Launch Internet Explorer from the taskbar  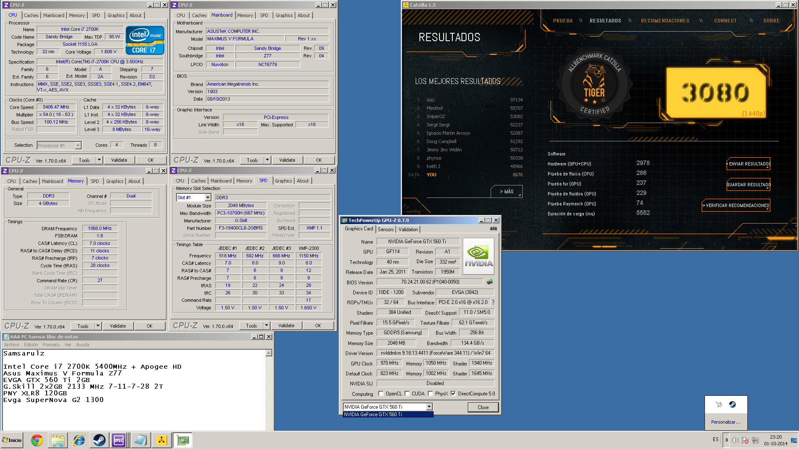79,440
